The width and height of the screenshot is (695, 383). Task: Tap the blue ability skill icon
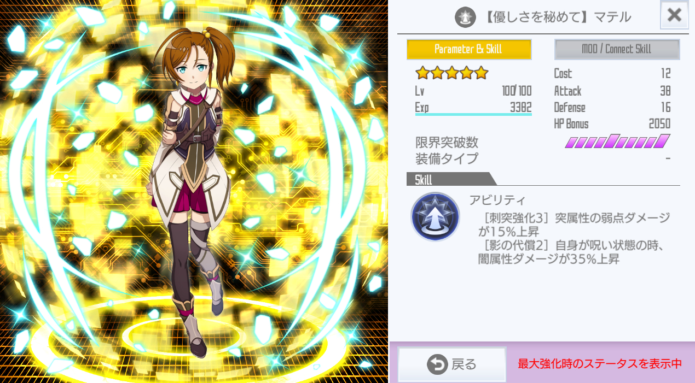[x=435, y=217]
